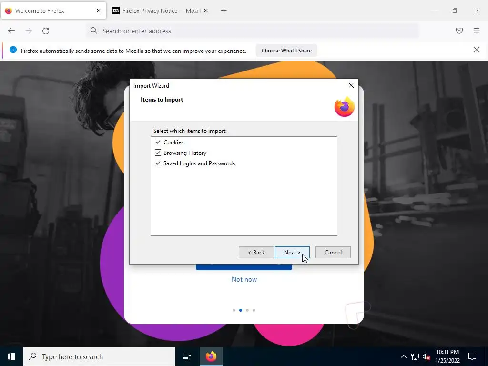Open the network status tray icon
The height and width of the screenshot is (366, 488).
point(415,356)
